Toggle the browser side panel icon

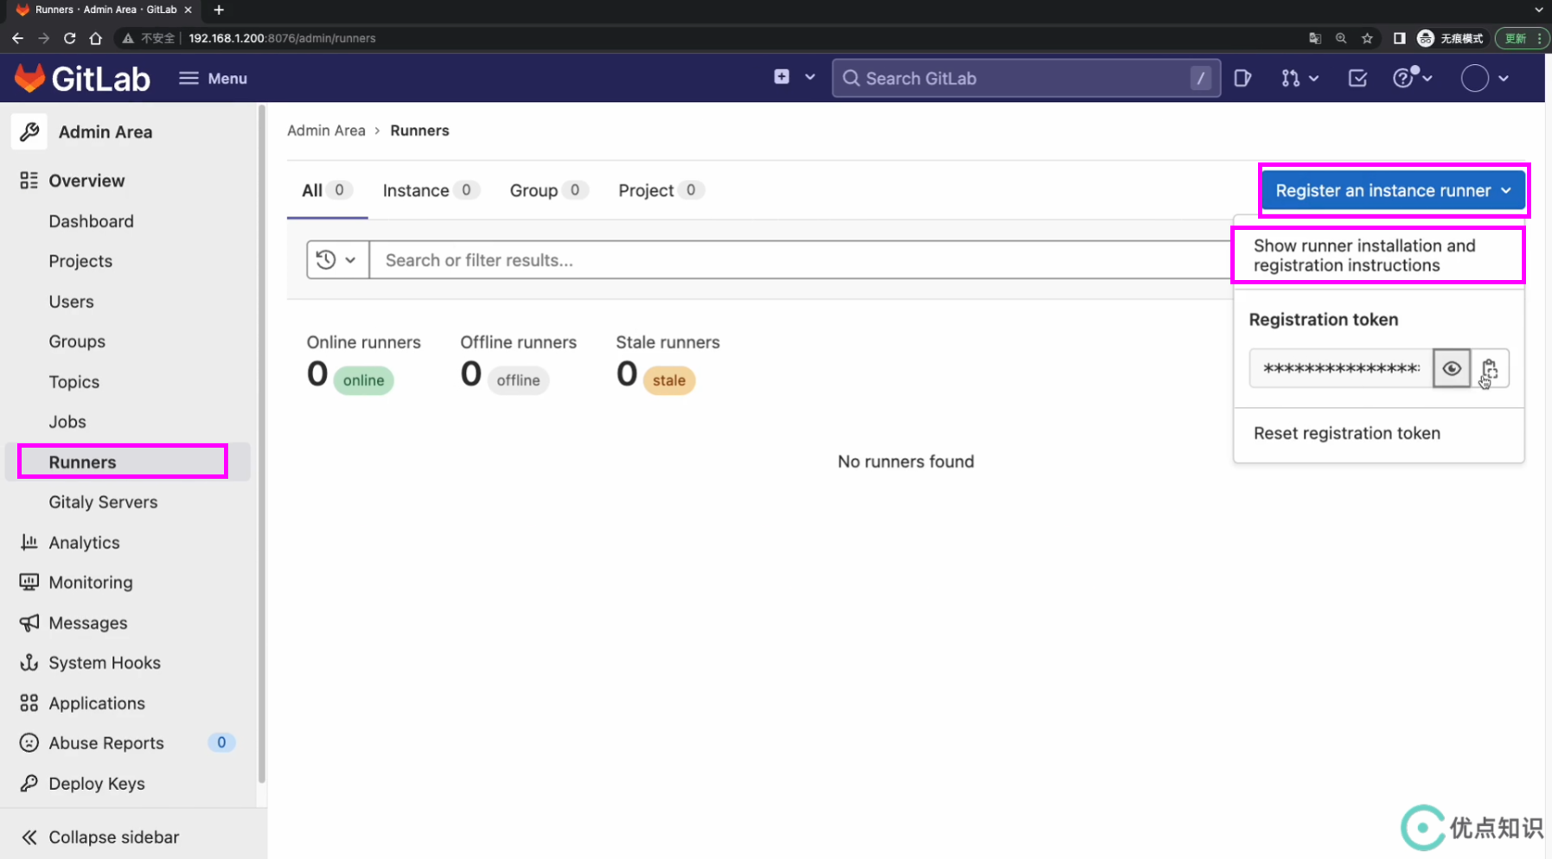pos(1399,38)
